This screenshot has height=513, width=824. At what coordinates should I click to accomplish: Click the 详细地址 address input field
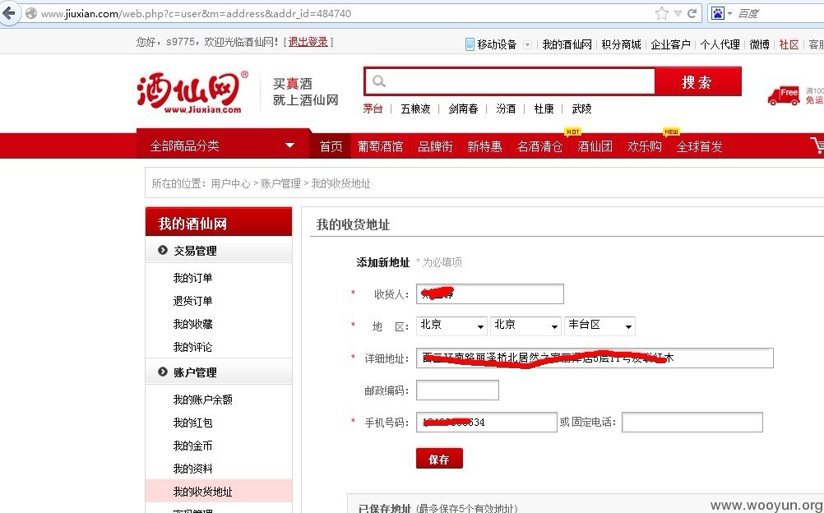tap(595, 358)
